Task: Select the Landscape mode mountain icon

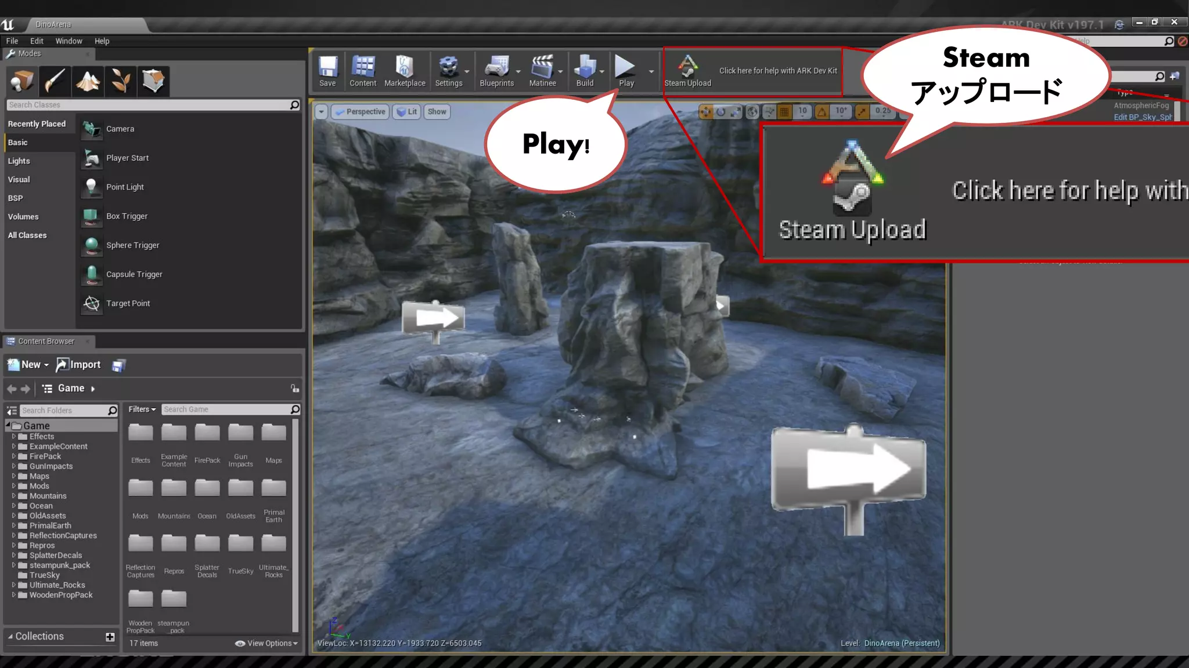Action: point(88,81)
